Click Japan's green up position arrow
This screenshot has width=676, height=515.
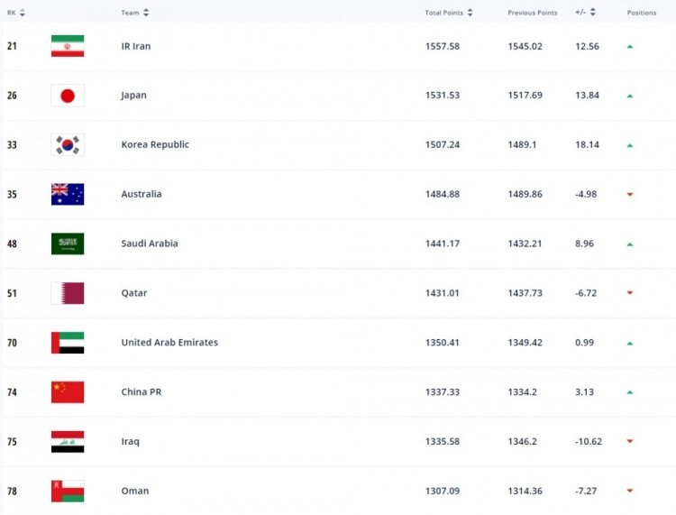point(630,96)
